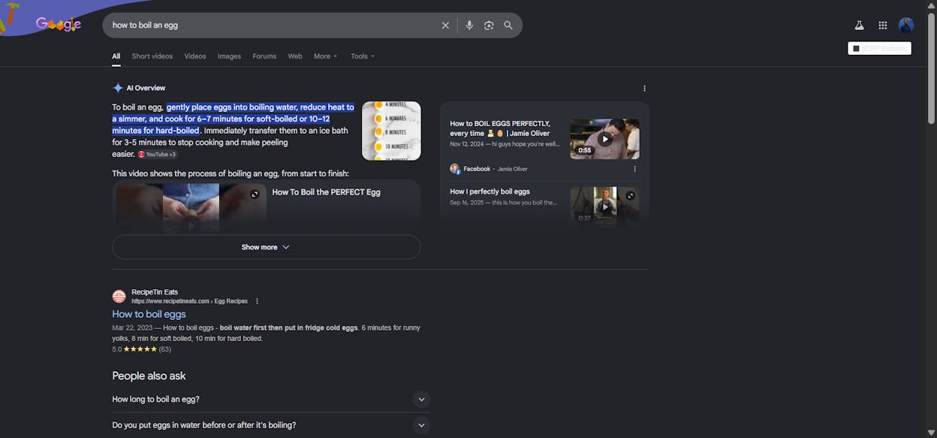Open AI Overview three-dot options menu
Viewport: 937px width, 438px height.
pos(644,89)
